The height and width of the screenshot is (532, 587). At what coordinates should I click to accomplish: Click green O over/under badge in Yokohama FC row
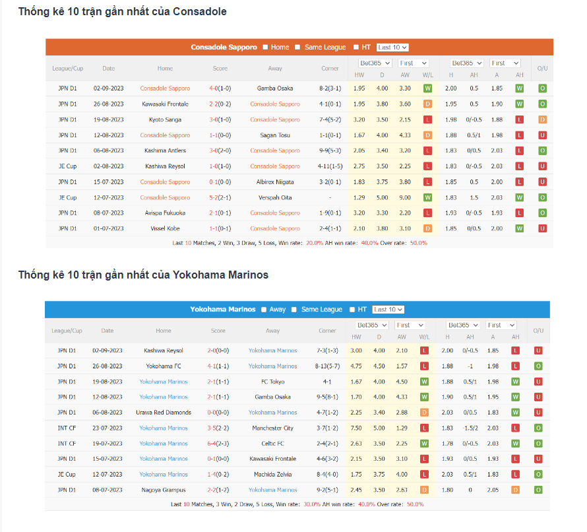coord(538,366)
